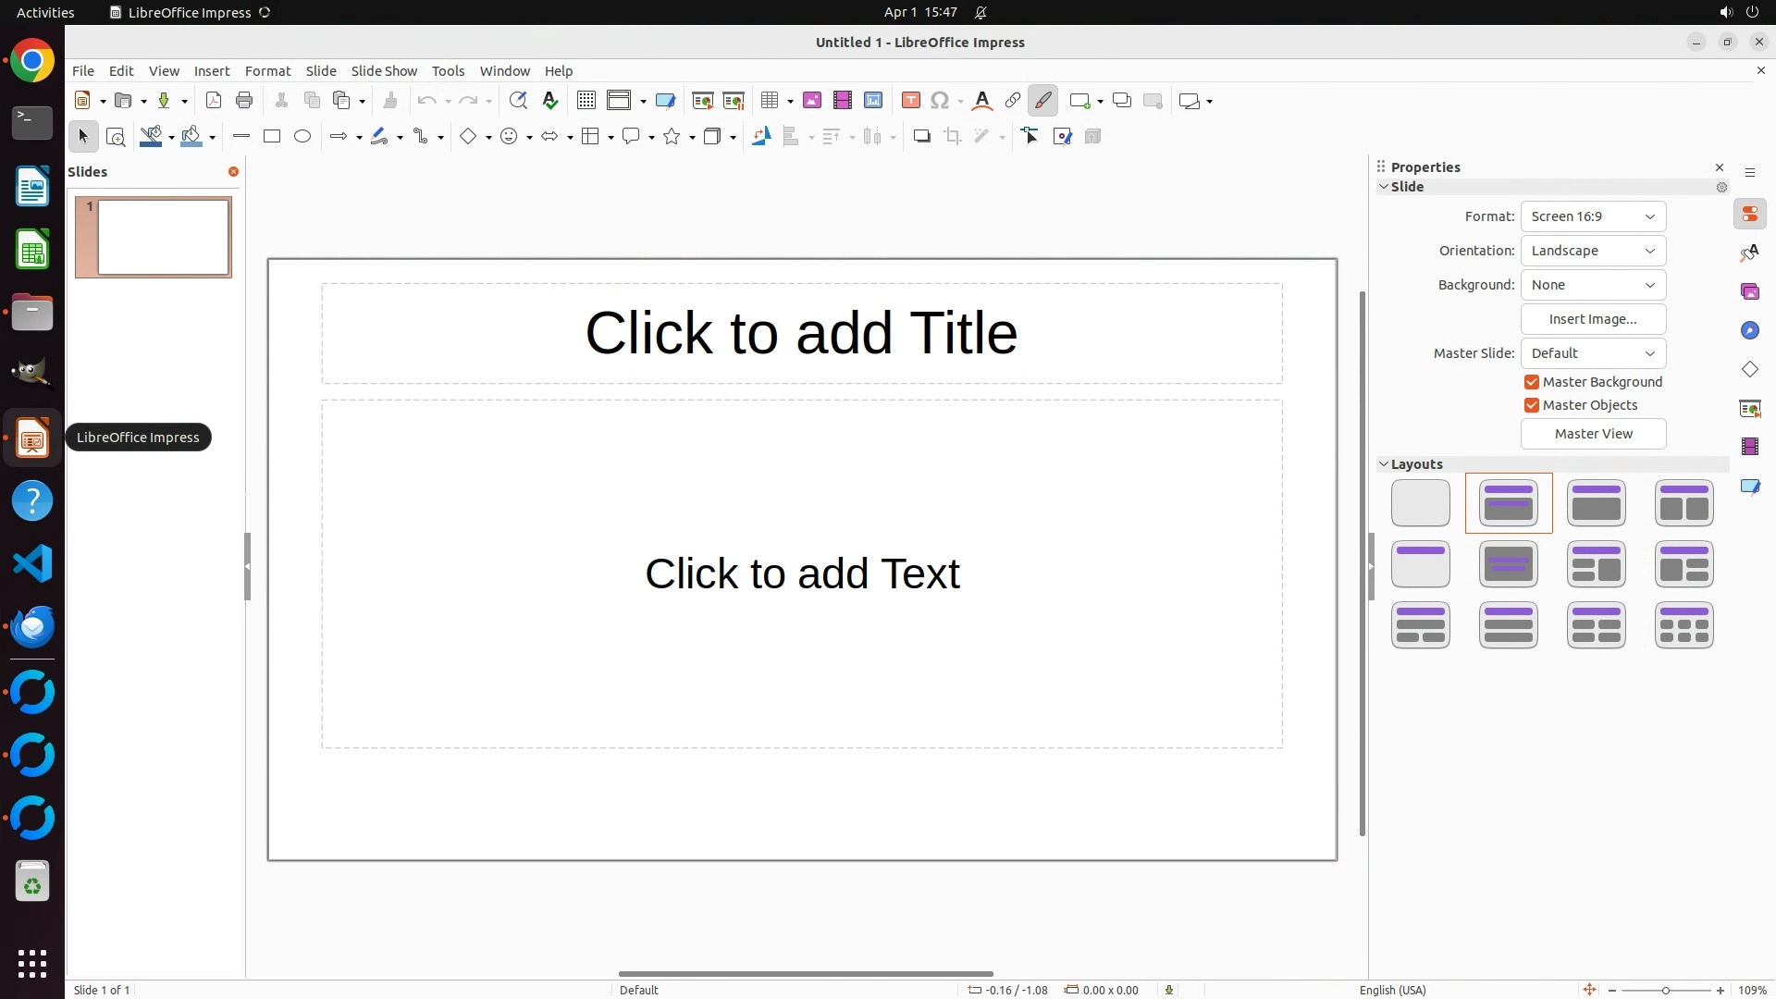Click the Insert Image... button
Viewport: 1776px width, 999px height.
coord(1593,319)
